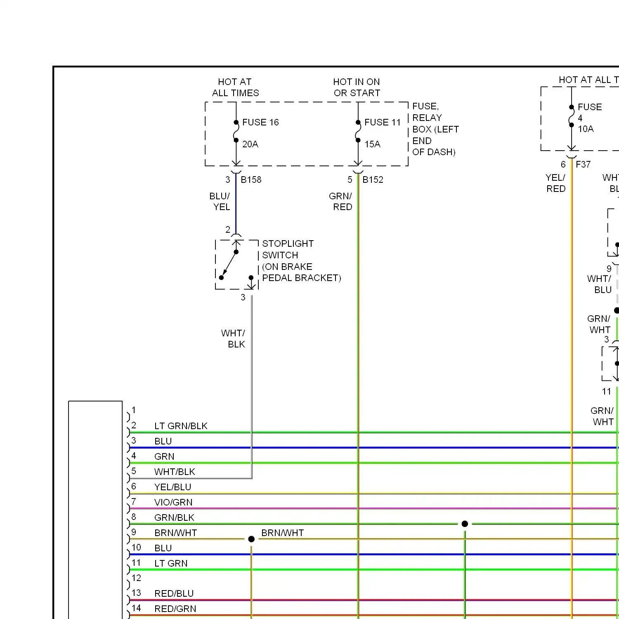This screenshot has width=619, height=619.
Task: Click the HOT AT ALL TIMES label above Fuse 16
Action: click(235, 87)
